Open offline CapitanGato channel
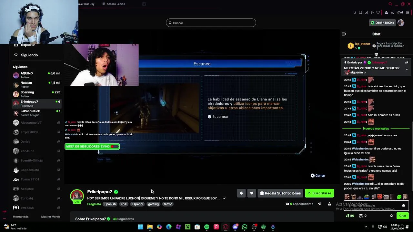The image size is (413, 232). [x=36, y=170]
